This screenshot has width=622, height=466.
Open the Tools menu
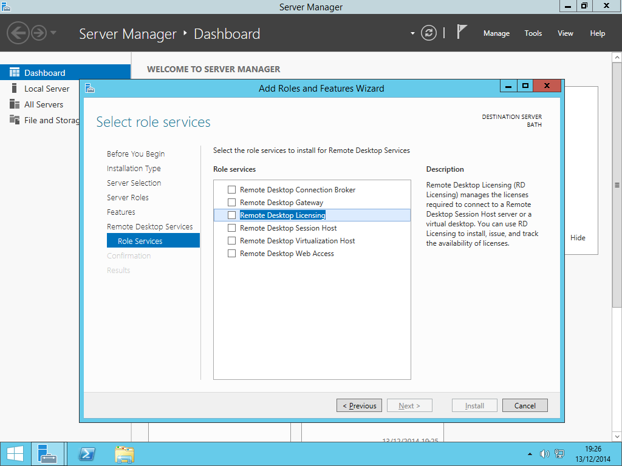point(533,33)
